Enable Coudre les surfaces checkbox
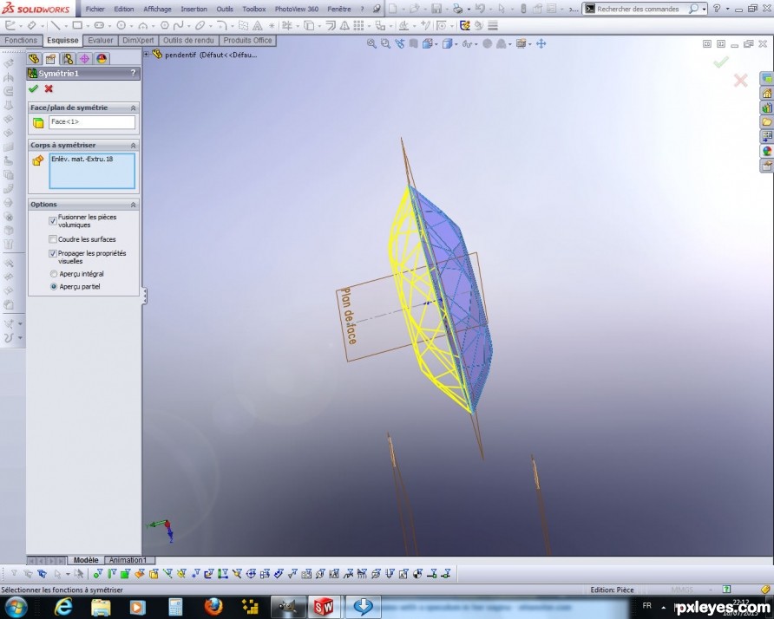 (53, 239)
